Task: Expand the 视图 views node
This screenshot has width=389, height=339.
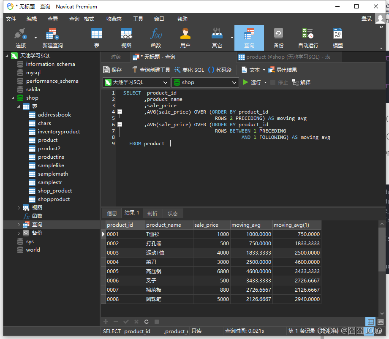Action: point(19,208)
